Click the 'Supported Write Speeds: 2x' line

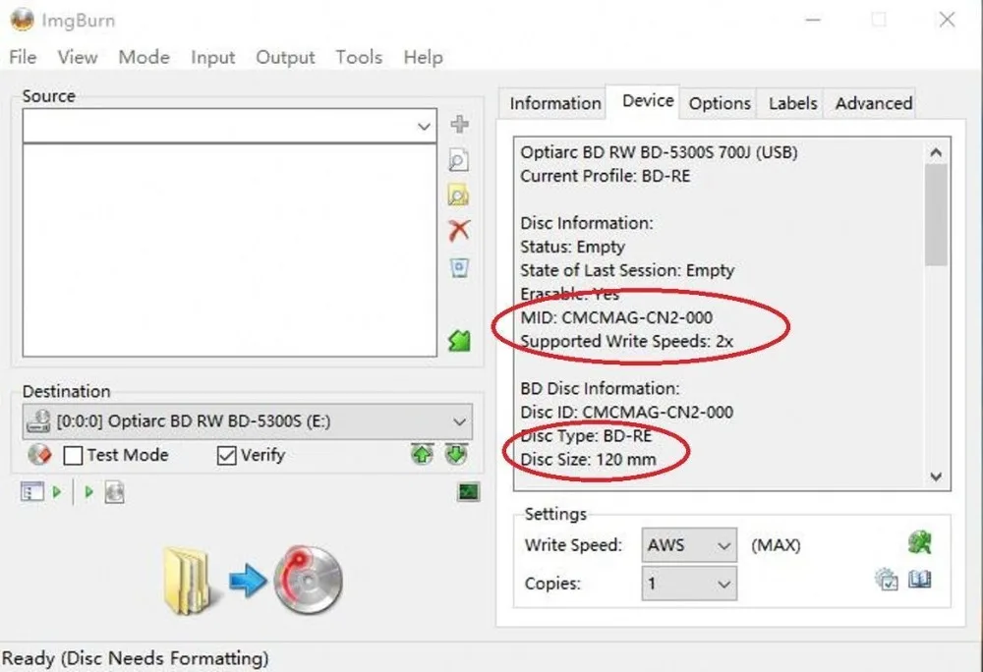626,341
